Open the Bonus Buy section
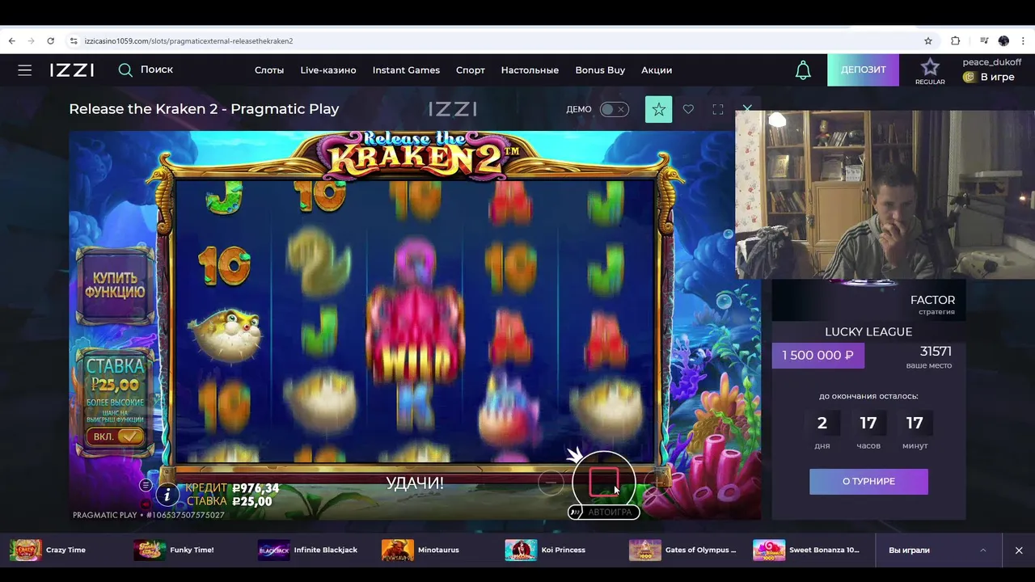1035x582 pixels. point(600,70)
